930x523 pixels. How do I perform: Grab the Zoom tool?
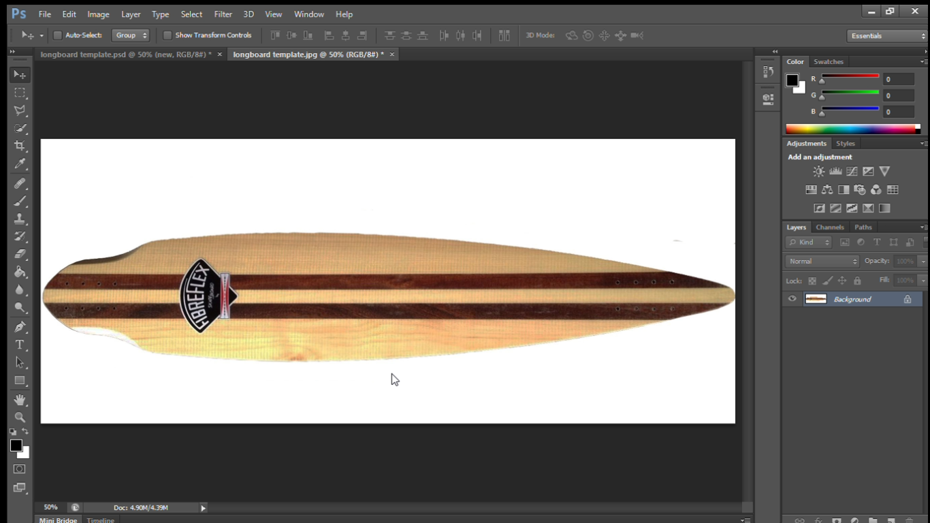(x=19, y=417)
